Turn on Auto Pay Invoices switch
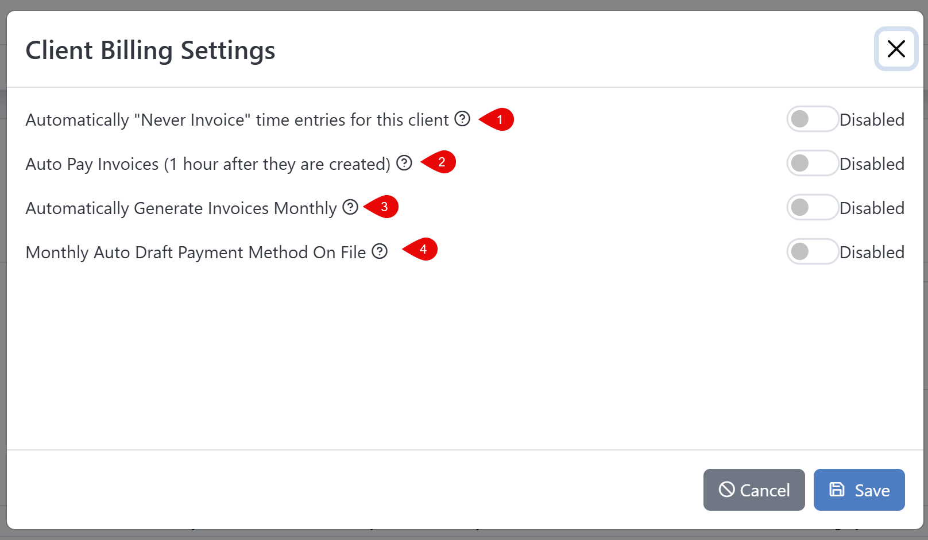 click(x=812, y=163)
